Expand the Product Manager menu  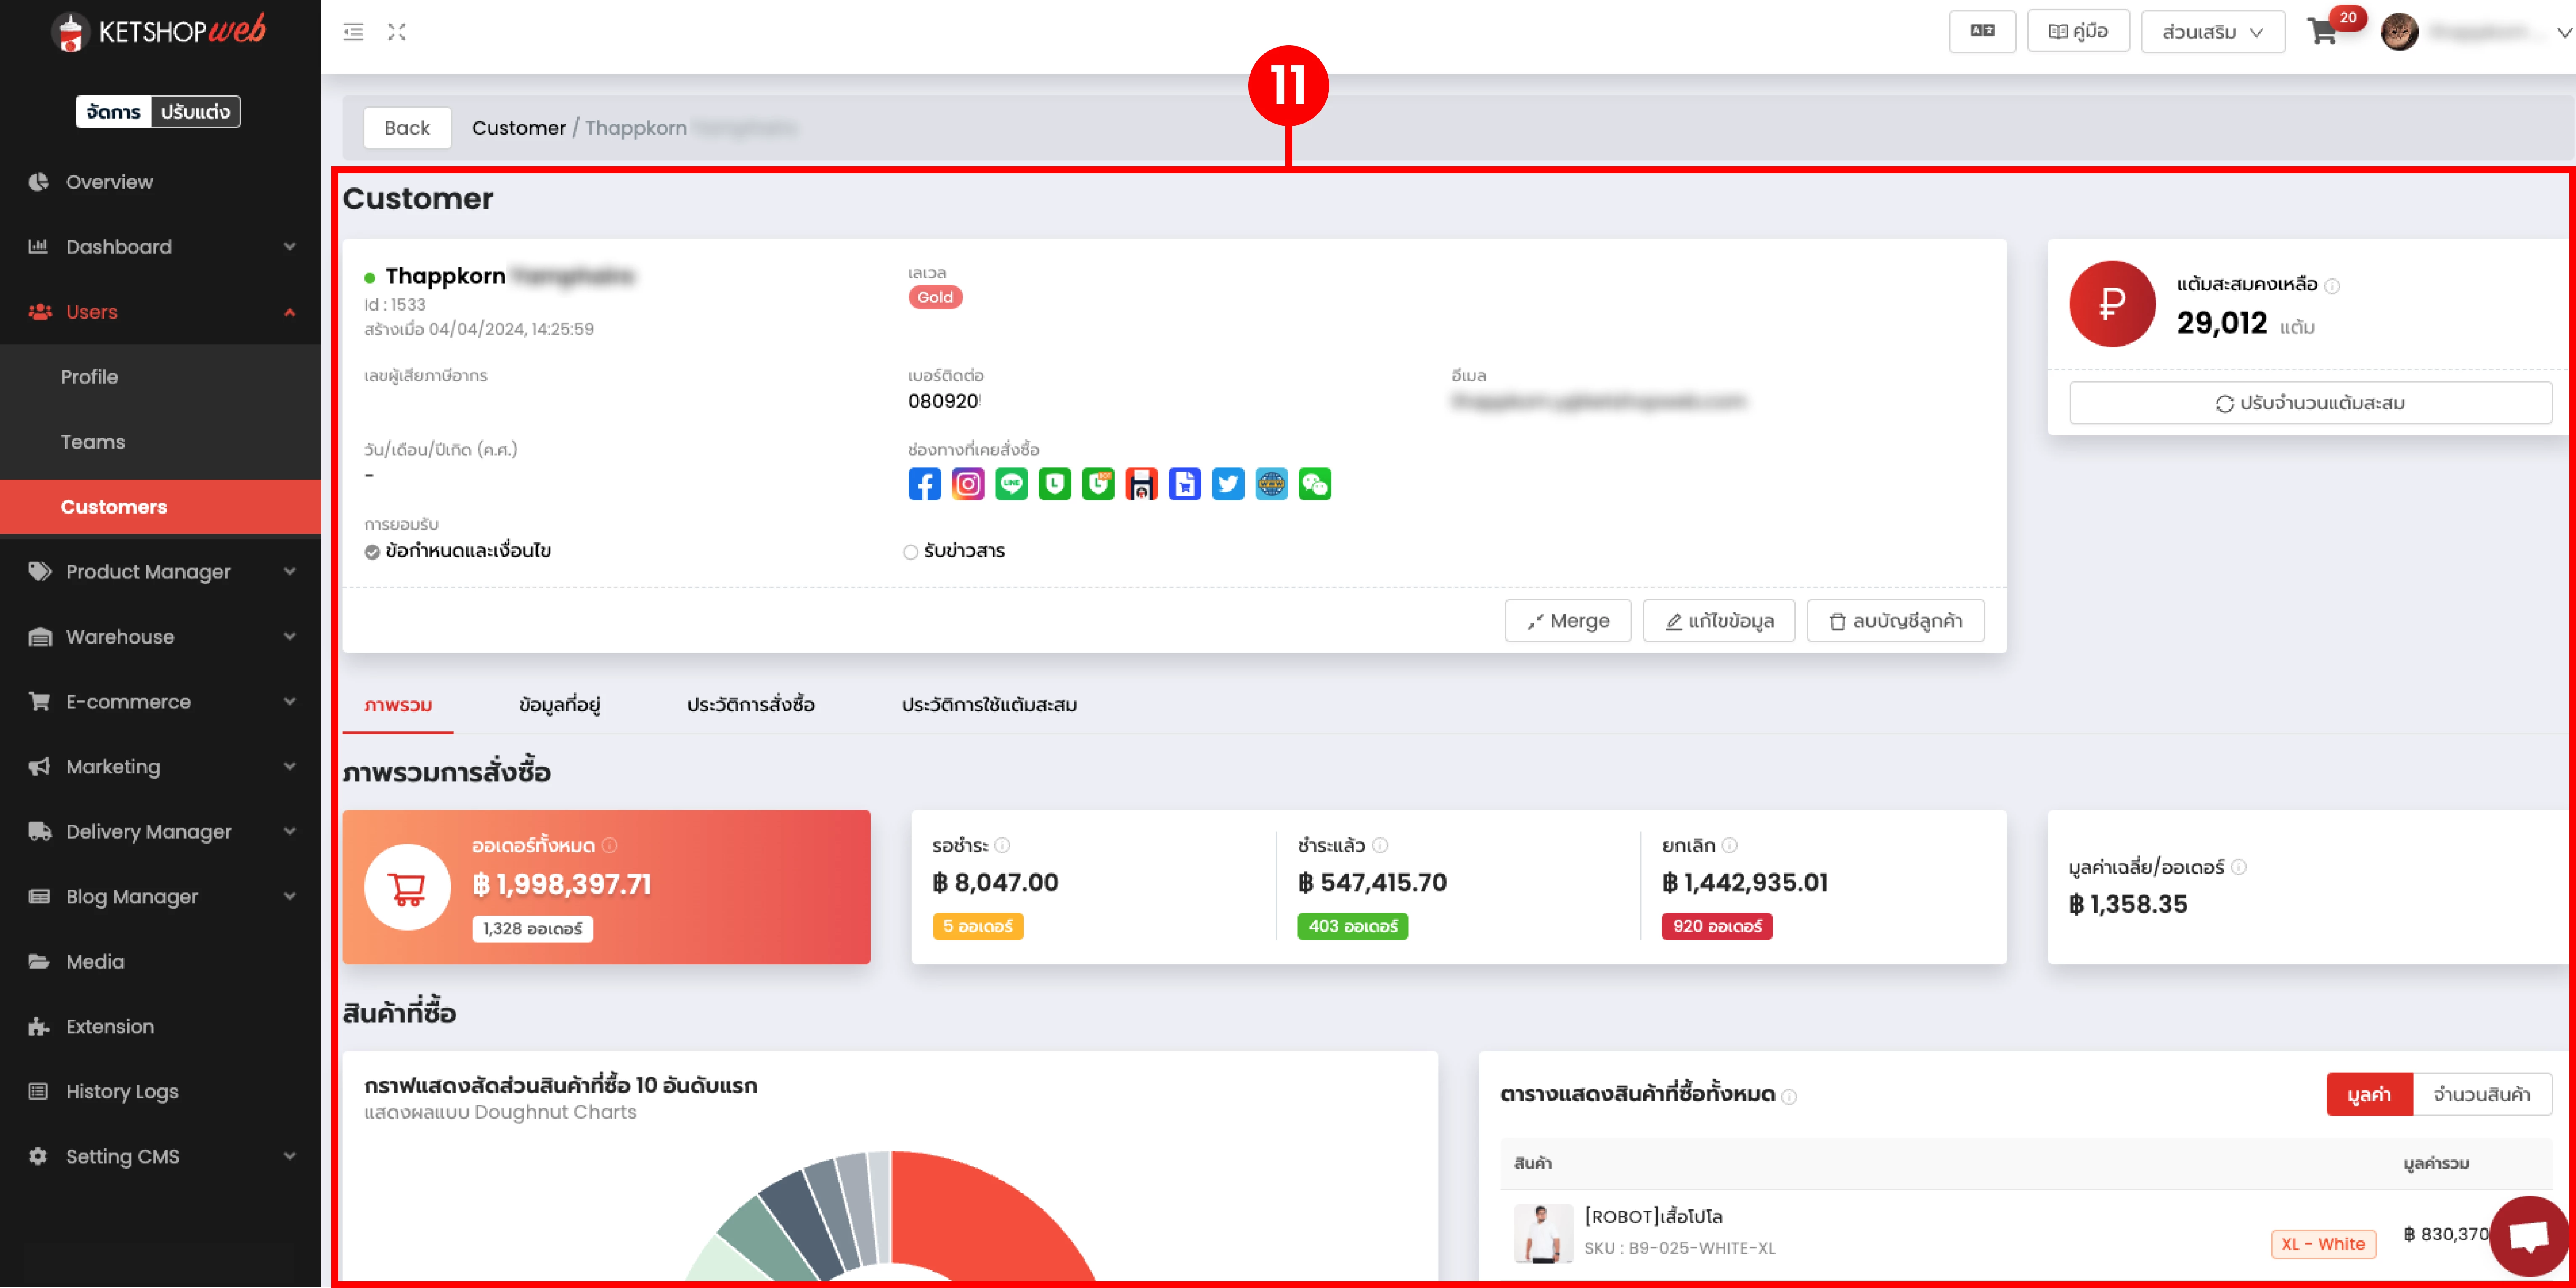click(160, 572)
